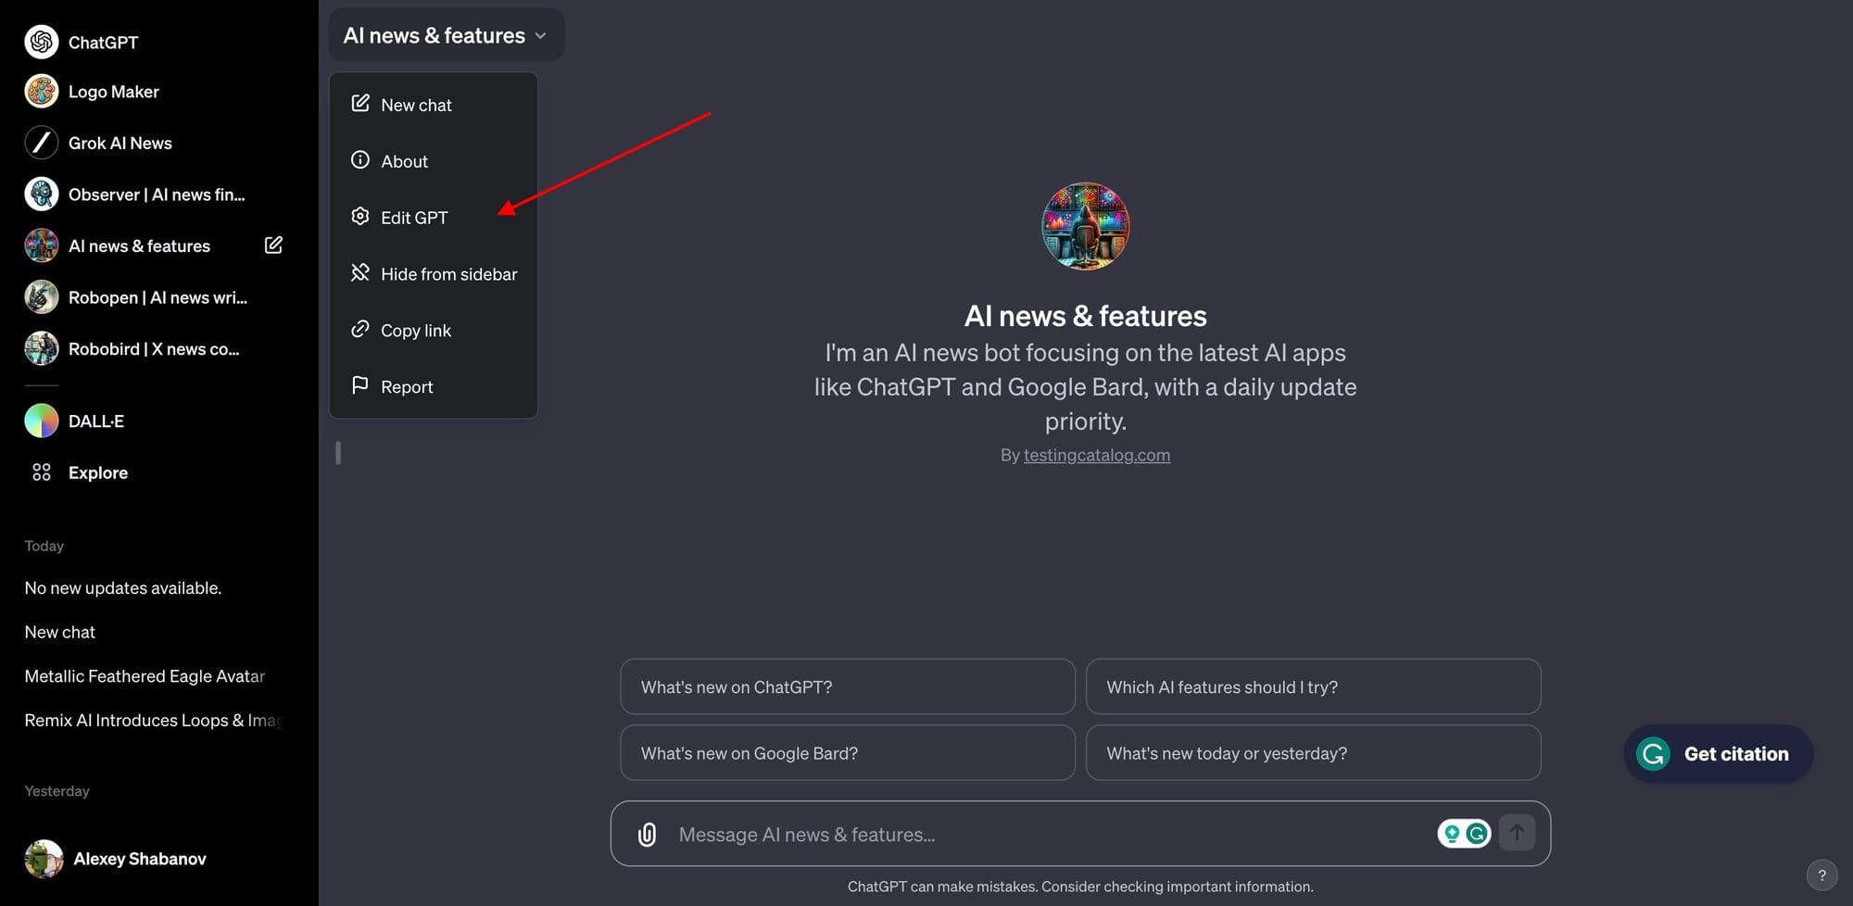Click the Edit GPT gear icon

point(360,217)
